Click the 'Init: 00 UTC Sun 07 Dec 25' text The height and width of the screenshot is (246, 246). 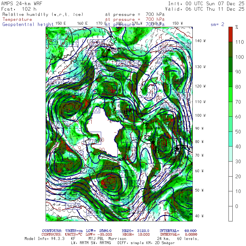[206, 4]
